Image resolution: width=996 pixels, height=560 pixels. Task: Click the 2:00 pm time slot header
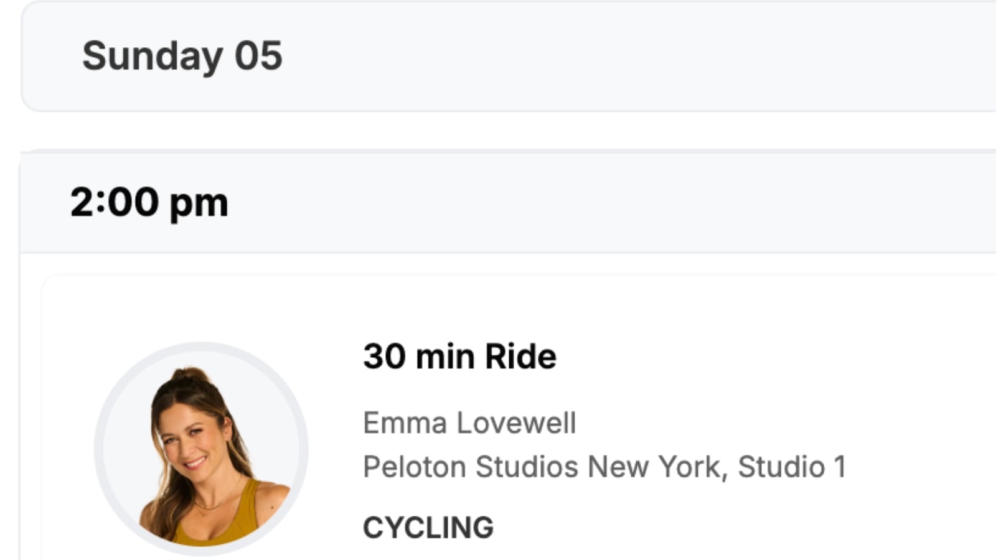point(149,203)
